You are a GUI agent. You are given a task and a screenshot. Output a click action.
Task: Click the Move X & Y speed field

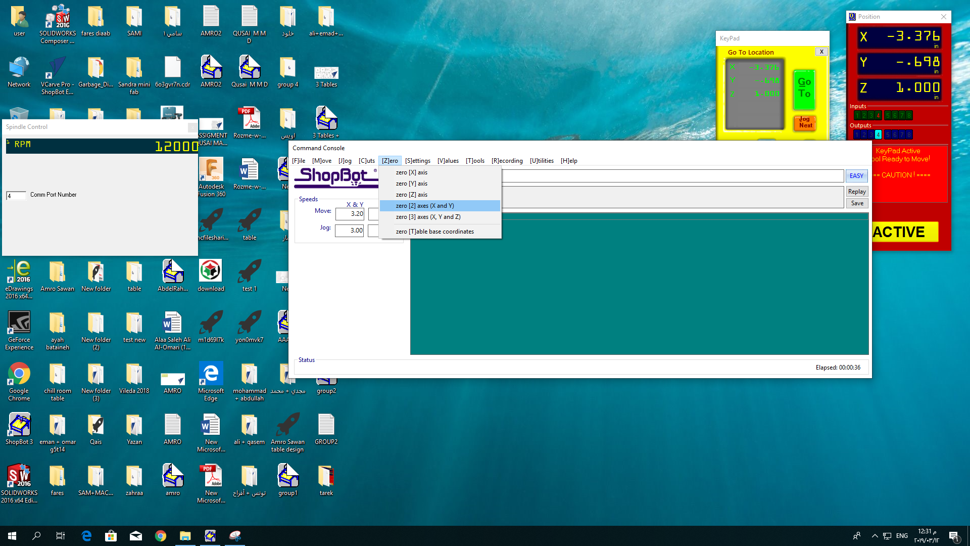(x=350, y=214)
